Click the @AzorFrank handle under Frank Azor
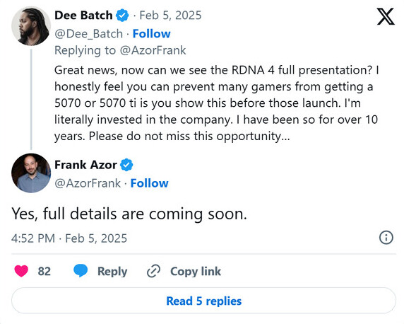The height and width of the screenshot is (324, 404). [x=88, y=183]
